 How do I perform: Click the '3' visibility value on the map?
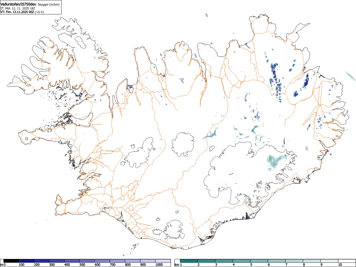[307, 79]
